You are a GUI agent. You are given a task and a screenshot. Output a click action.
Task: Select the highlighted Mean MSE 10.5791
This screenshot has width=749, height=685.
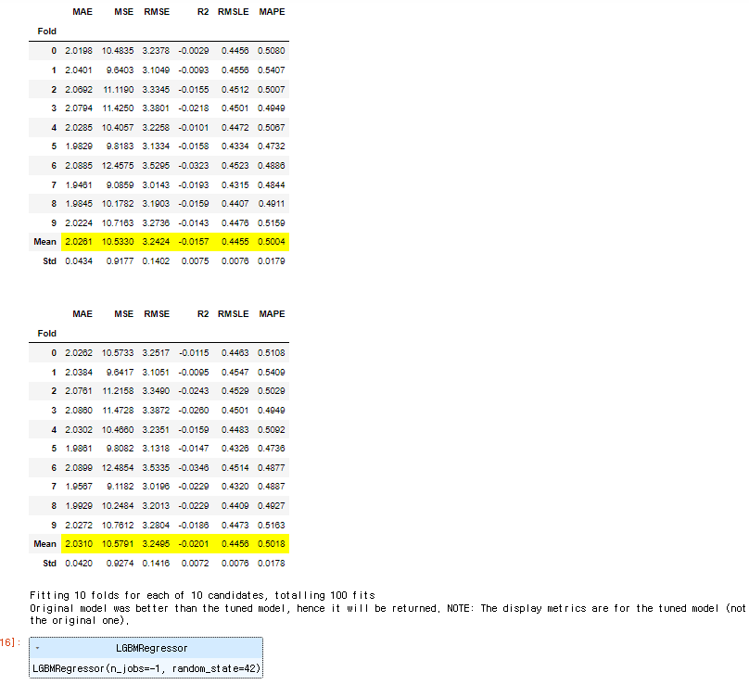pos(118,543)
